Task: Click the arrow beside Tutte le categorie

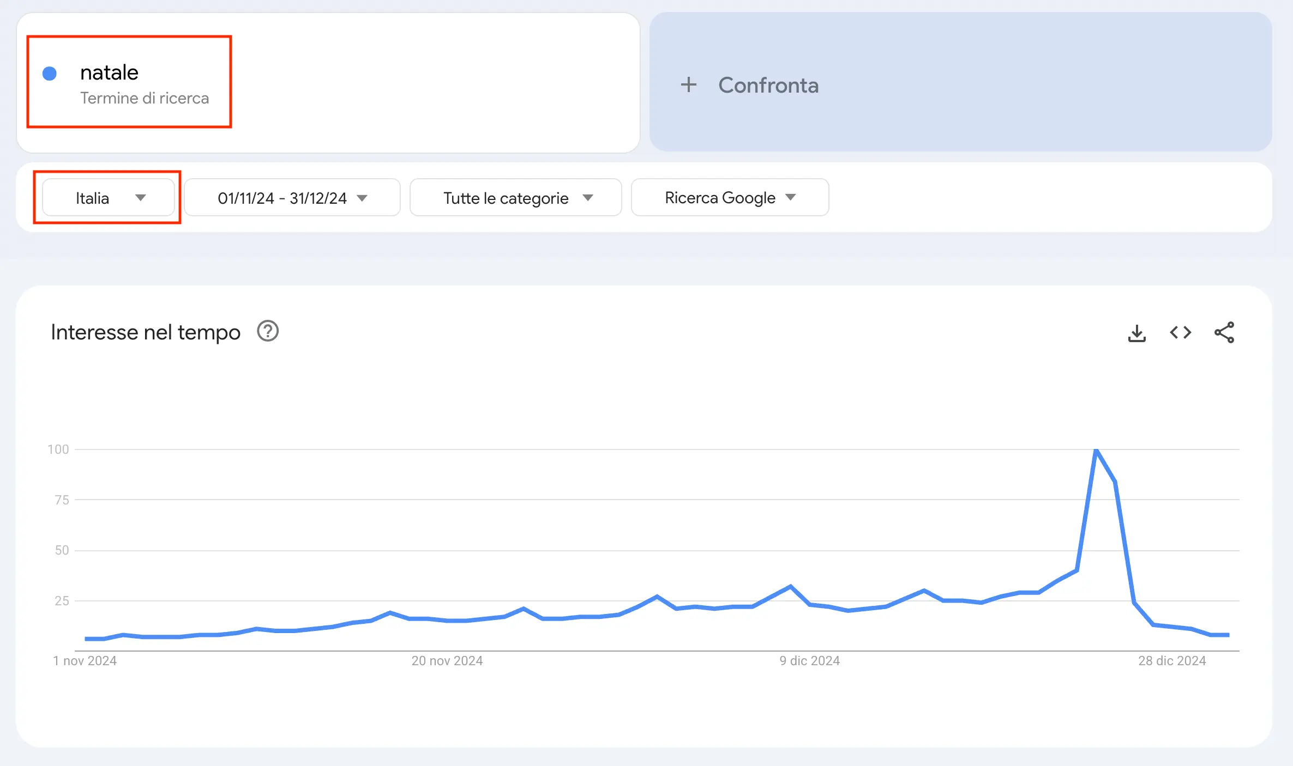Action: click(588, 198)
